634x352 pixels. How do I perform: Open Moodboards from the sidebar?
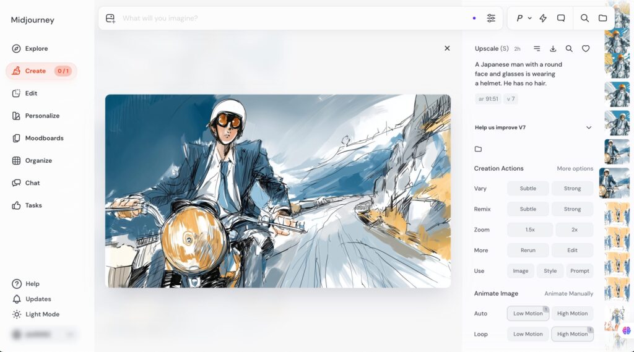44,138
